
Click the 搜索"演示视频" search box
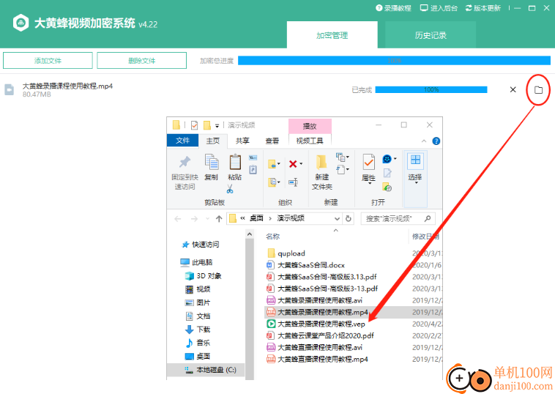398,219
